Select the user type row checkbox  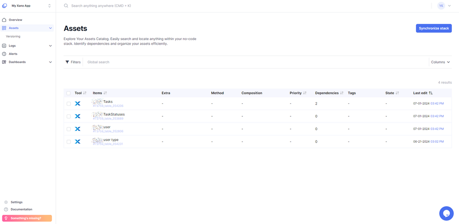68,142
